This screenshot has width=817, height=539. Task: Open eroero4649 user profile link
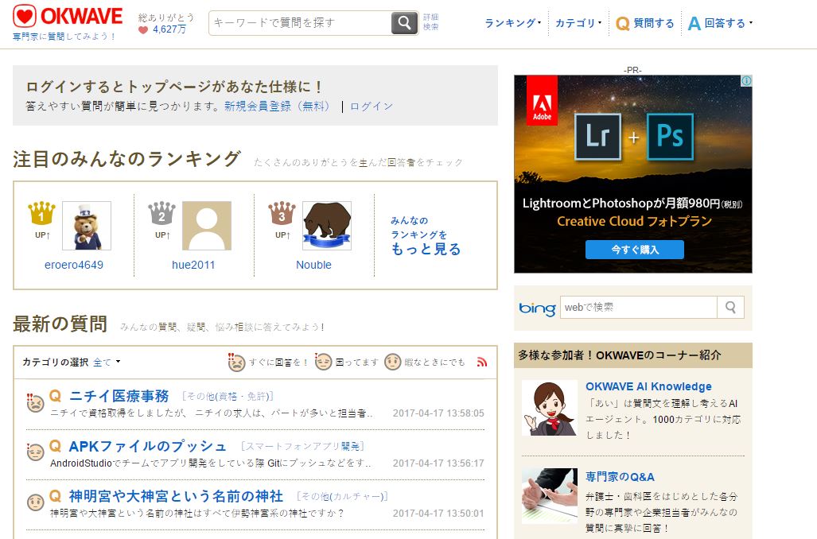pos(74,265)
